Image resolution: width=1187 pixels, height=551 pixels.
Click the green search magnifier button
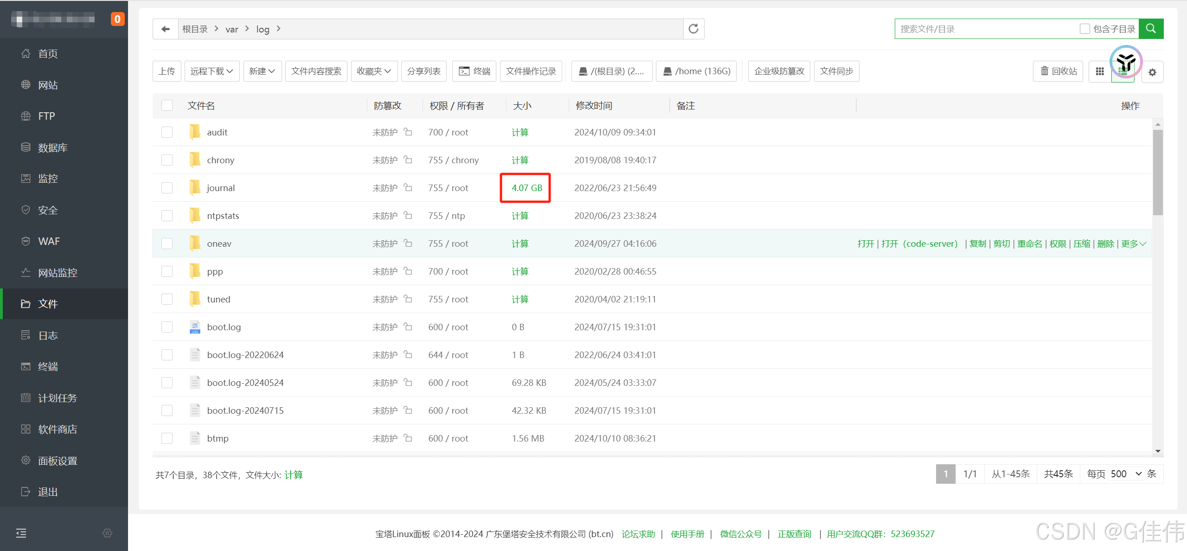[1151, 29]
